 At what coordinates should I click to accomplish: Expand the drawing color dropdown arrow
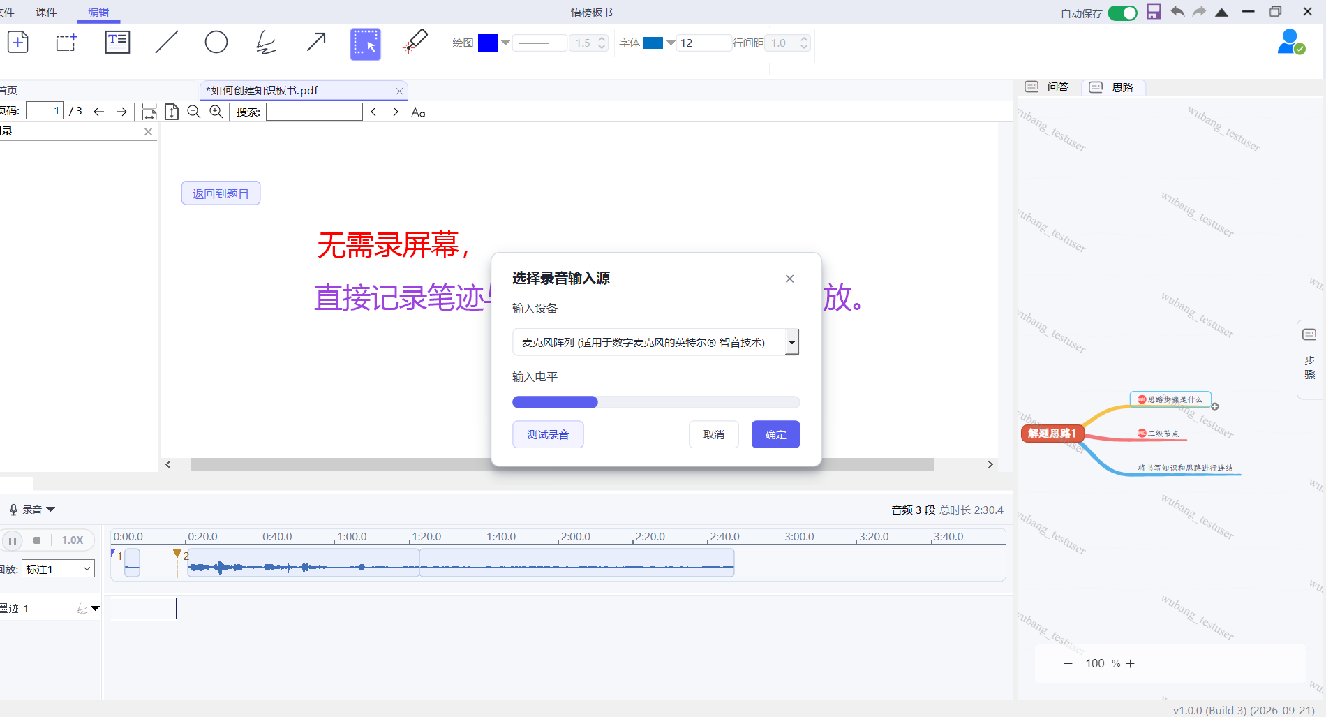tap(505, 43)
